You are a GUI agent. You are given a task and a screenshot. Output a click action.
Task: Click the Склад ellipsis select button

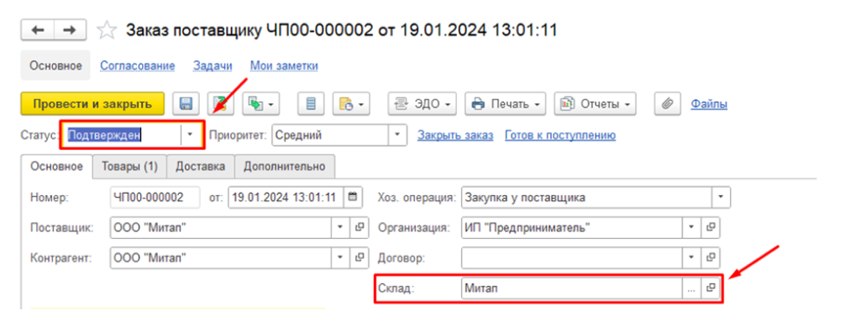[691, 289]
